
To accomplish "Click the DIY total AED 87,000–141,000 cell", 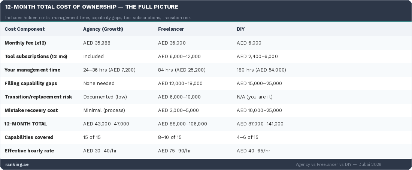I will [x=260, y=124].
